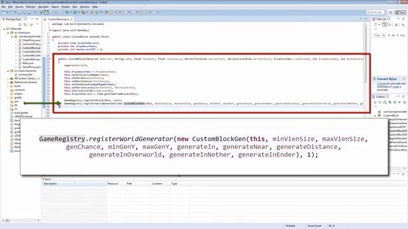Select the eclipse folder
The width and height of the screenshot is (408, 229).
click(18, 94)
